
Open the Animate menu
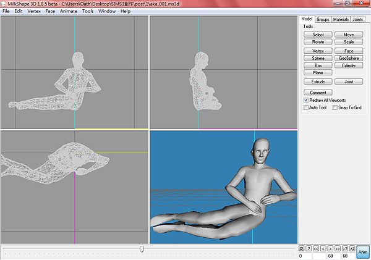[69, 11]
